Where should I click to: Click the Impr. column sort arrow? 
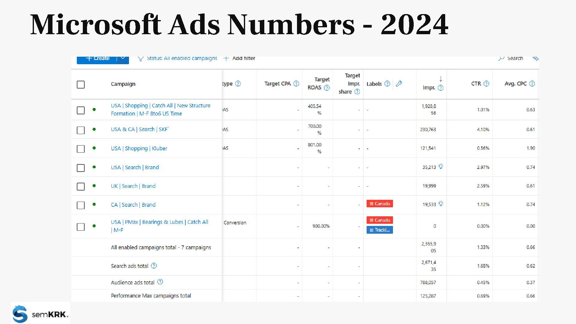tap(441, 79)
